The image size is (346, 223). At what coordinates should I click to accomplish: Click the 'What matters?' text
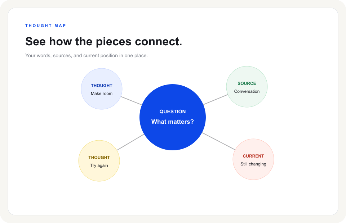173,122
